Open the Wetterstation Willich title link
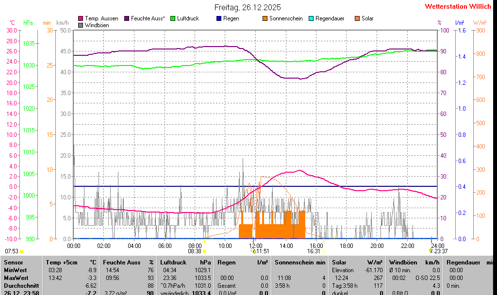 458,7
